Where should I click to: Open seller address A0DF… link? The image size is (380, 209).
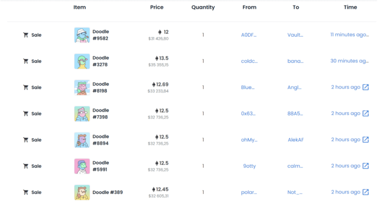point(249,35)
